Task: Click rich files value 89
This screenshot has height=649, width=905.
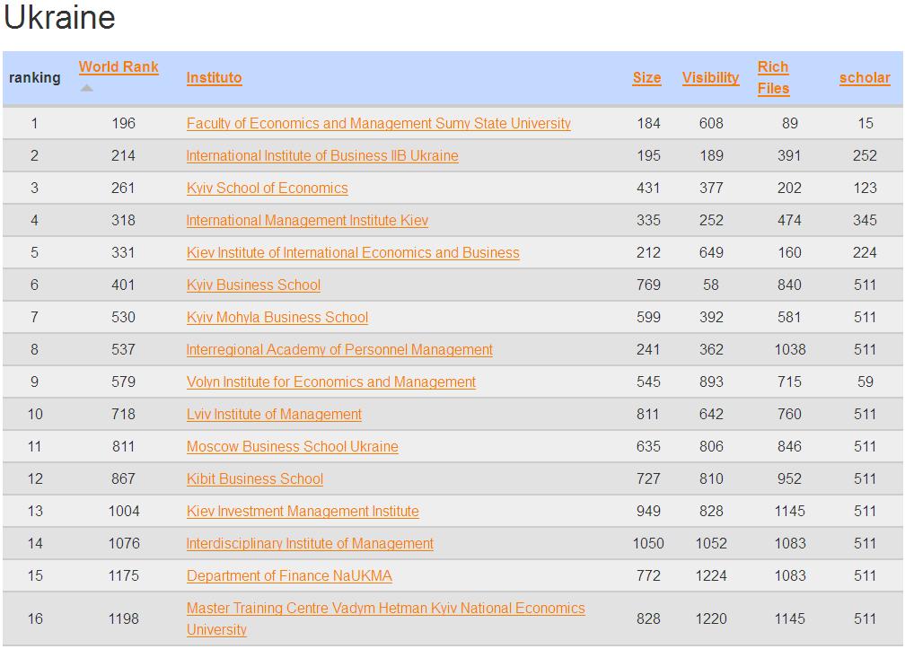Action: (790, 124)
